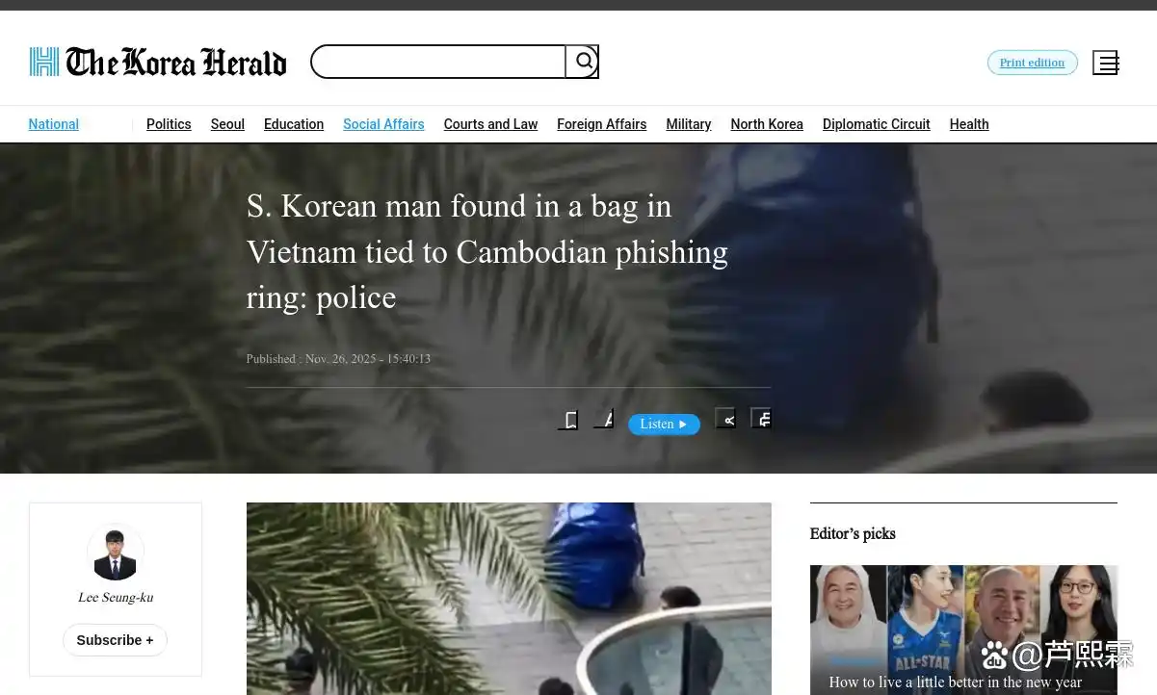
Task: Change font size via the A icon
Action: 603,418
